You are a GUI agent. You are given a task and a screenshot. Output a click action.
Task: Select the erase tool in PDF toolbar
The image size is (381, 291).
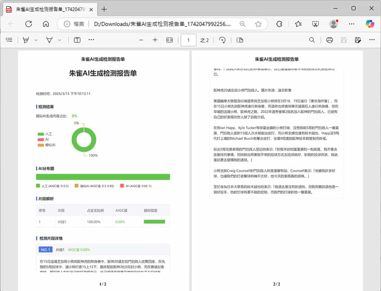[49, 40]
